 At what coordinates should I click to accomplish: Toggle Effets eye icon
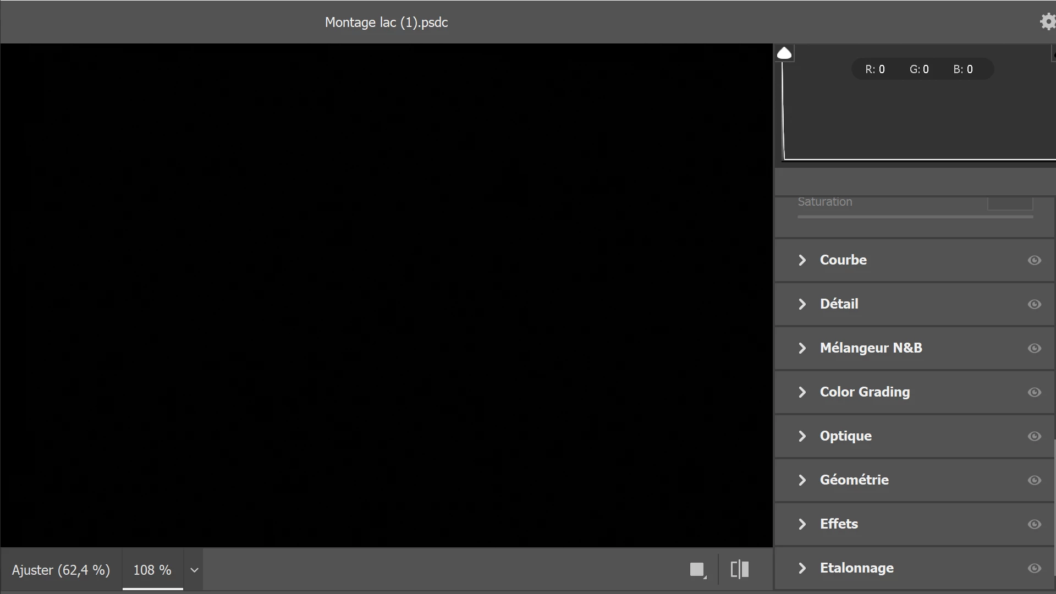(1034, 524)
